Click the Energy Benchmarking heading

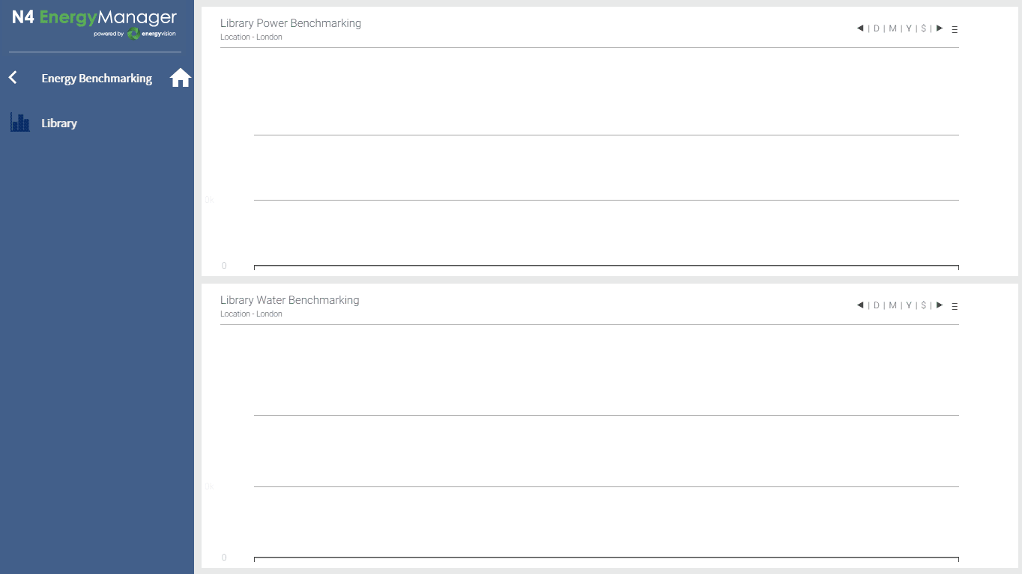[x=97, y=79]
